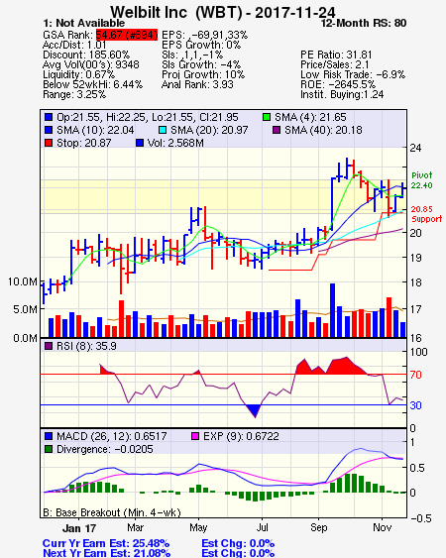
Task: Click the blue SMA (10) legend swatch
Action: 49,130
